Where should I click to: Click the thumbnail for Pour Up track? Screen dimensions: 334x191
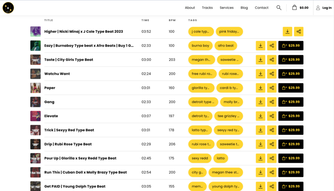[35, 158]
